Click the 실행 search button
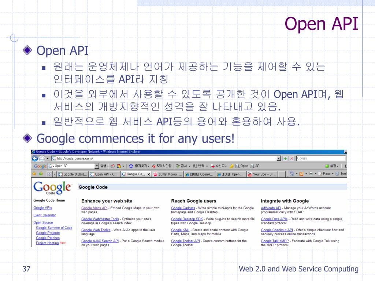Screen dimensions: 375x281 [x=103, y=166]
